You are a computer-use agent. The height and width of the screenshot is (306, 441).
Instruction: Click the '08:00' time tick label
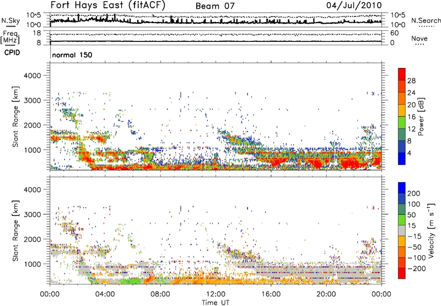pyautogui.click(x=160, y=294)
